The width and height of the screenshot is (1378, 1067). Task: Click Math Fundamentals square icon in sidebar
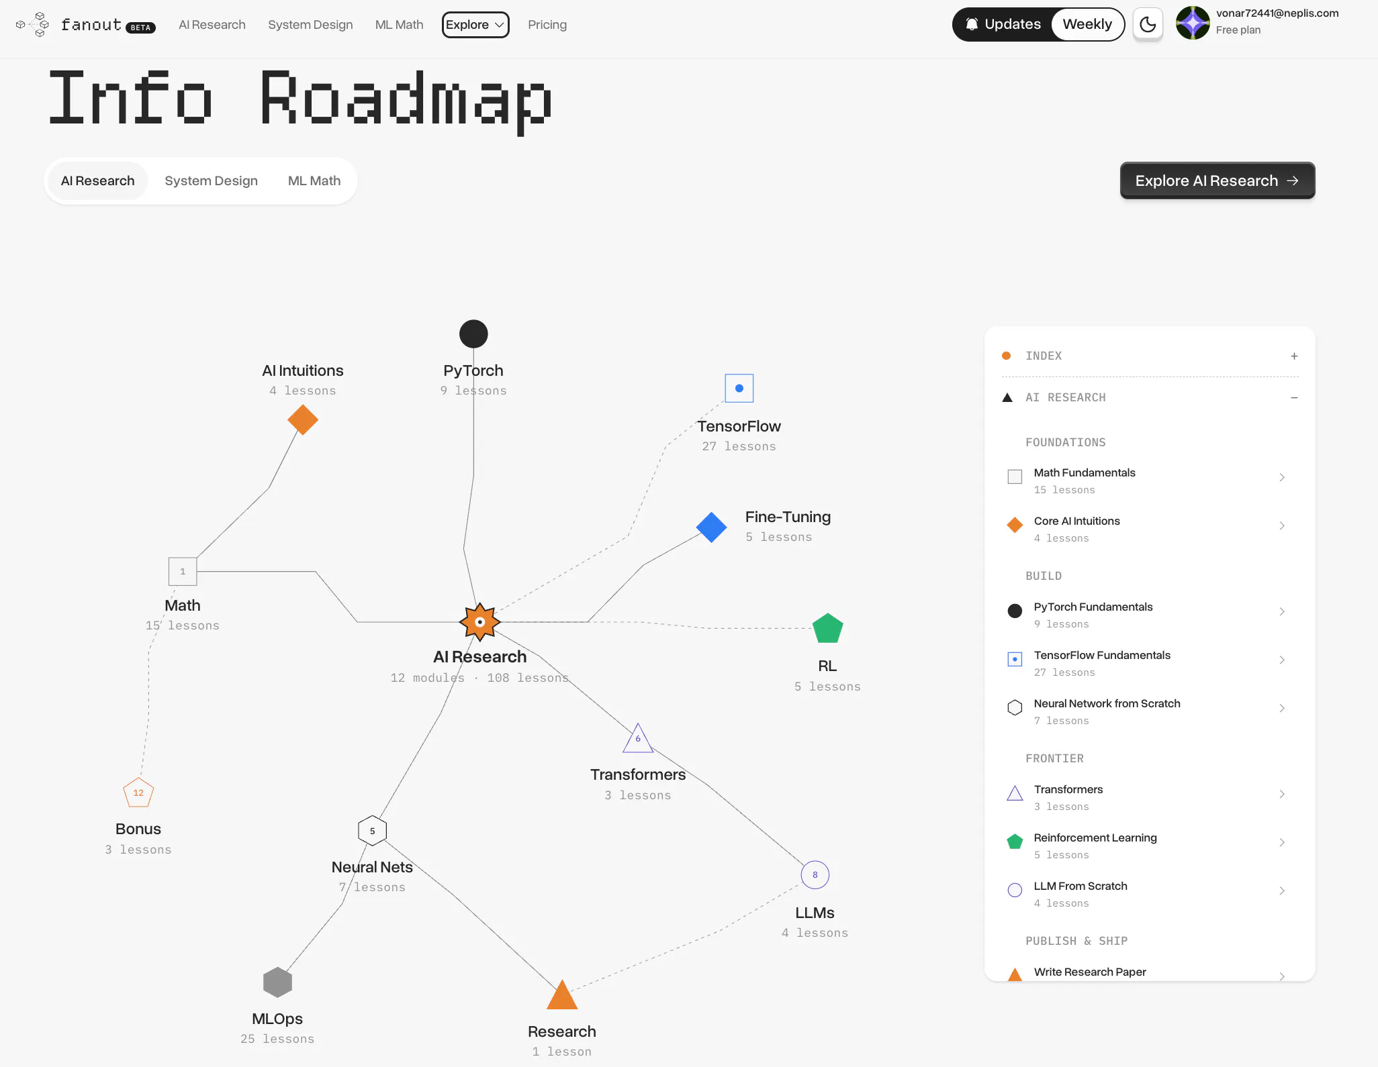pyautogui.click(x=1015, y=476)
